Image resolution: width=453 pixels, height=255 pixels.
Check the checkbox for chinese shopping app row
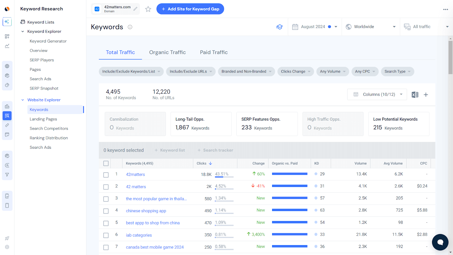pyautogui.click(x=106, y=211)
